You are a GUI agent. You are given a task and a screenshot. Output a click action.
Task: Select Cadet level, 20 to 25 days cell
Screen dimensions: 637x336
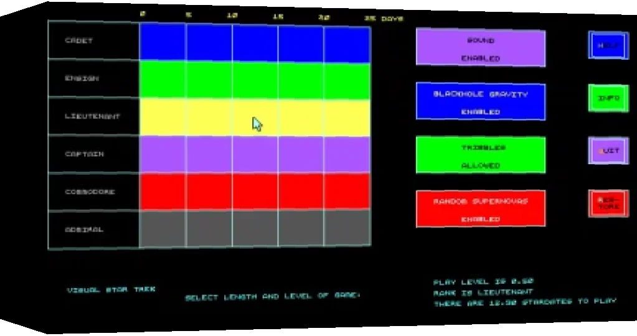[x=347, y=45]
